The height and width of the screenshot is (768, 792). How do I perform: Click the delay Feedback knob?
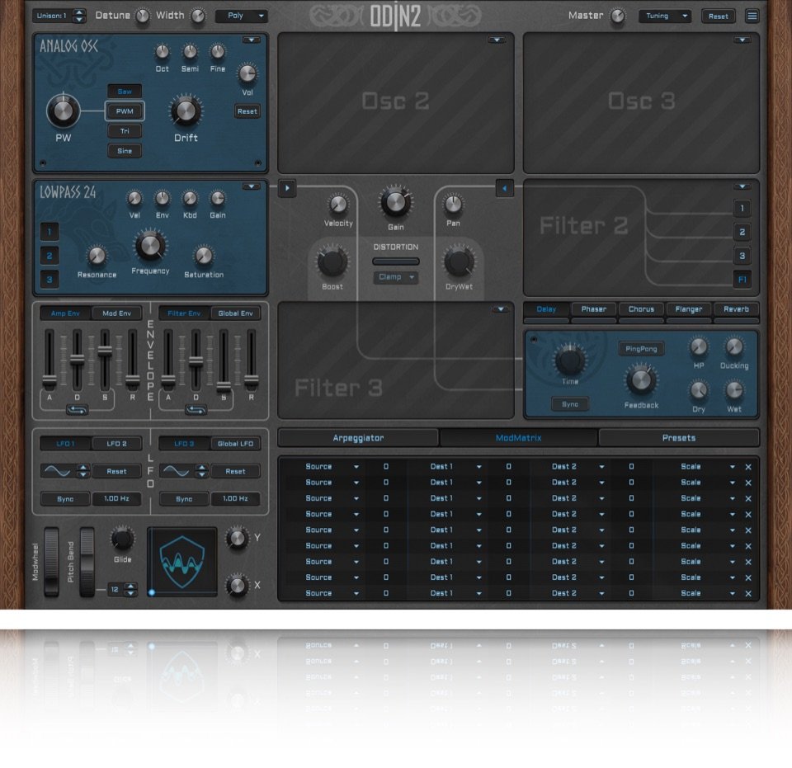click(x=641, y=381)
